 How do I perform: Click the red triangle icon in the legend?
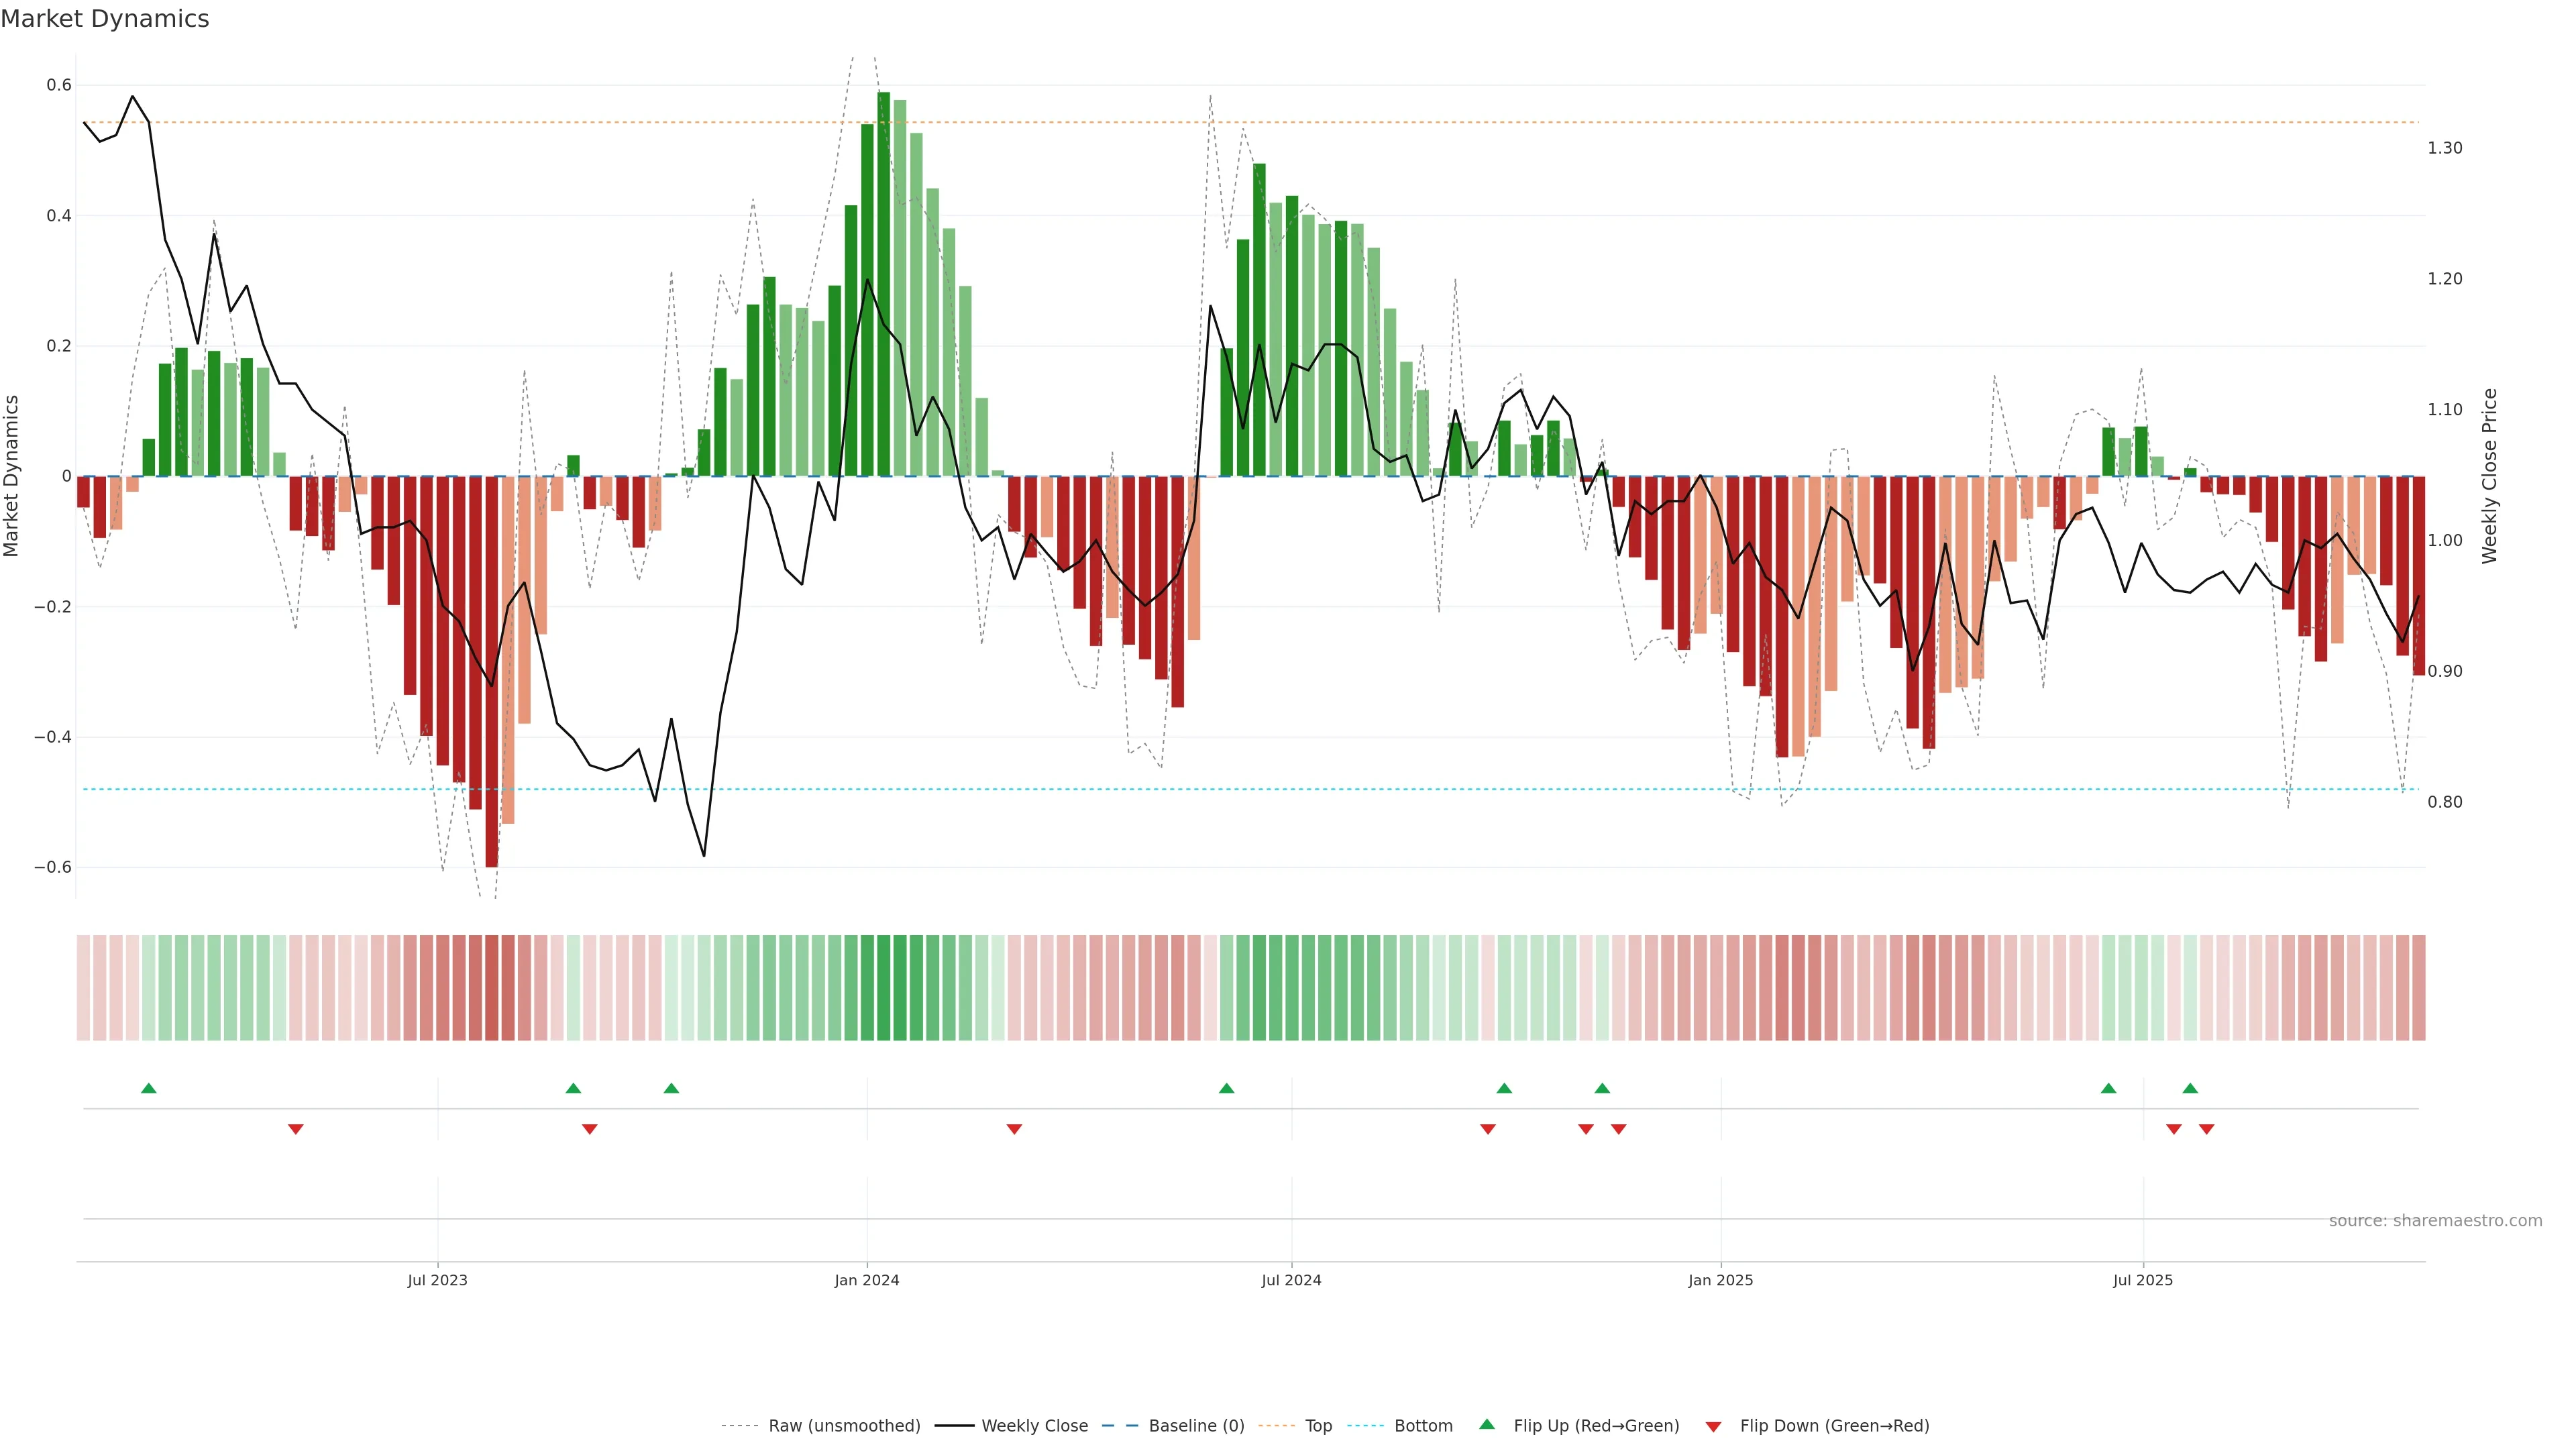pos(1713,1426)
